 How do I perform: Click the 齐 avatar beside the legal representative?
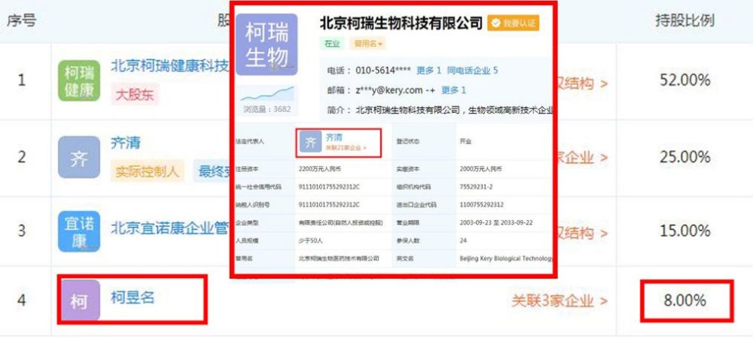coord(310,142)
